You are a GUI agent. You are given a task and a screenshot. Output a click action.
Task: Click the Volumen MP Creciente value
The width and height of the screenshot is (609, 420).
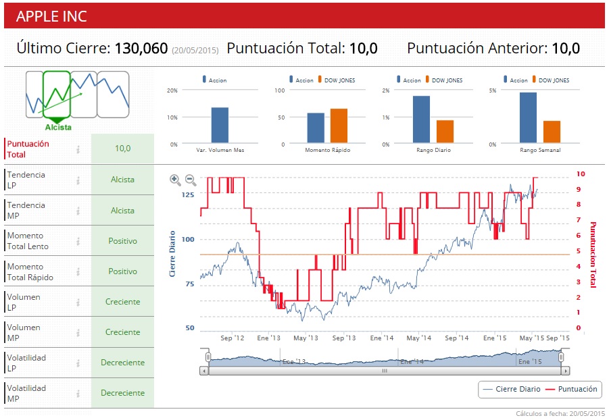point(123,332)
